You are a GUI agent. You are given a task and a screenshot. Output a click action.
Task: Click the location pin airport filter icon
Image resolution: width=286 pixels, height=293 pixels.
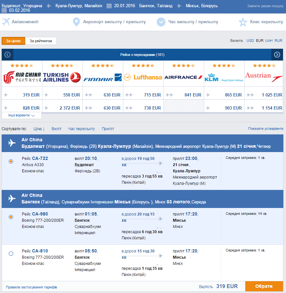tap(76, 22)
